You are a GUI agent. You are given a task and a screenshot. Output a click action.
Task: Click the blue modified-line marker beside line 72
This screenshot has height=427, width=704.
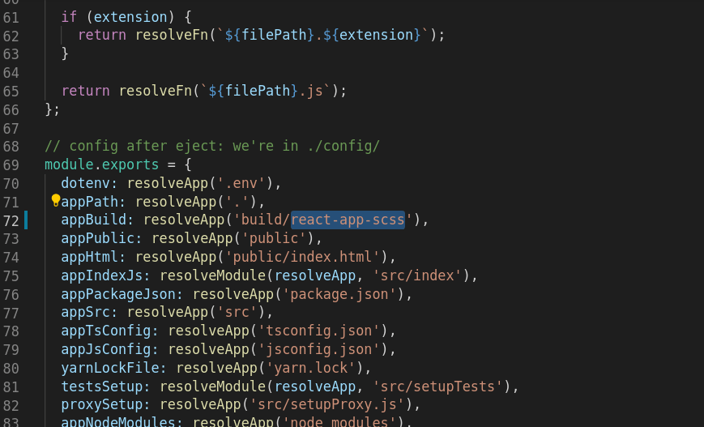pyautogui.click(x=26, y=220)
